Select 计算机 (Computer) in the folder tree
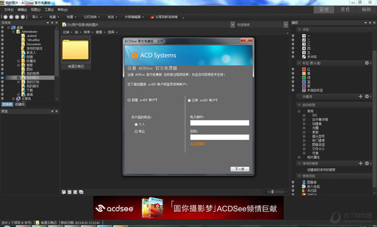The image size is (377, 227). coord(26,98)
